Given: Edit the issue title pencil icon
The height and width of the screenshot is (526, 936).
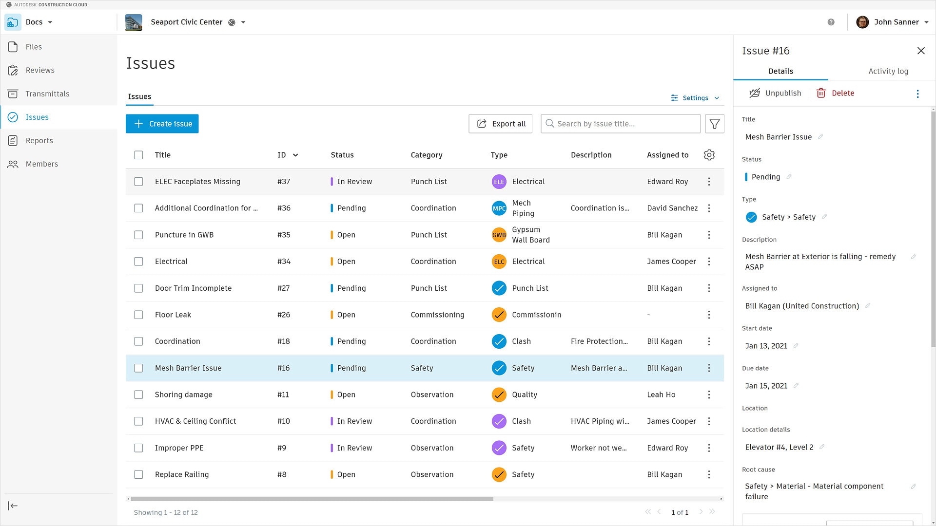Looking at the screenshot, I should [820, 137].
